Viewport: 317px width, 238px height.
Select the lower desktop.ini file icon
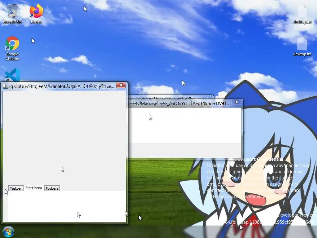pos(302,46)
